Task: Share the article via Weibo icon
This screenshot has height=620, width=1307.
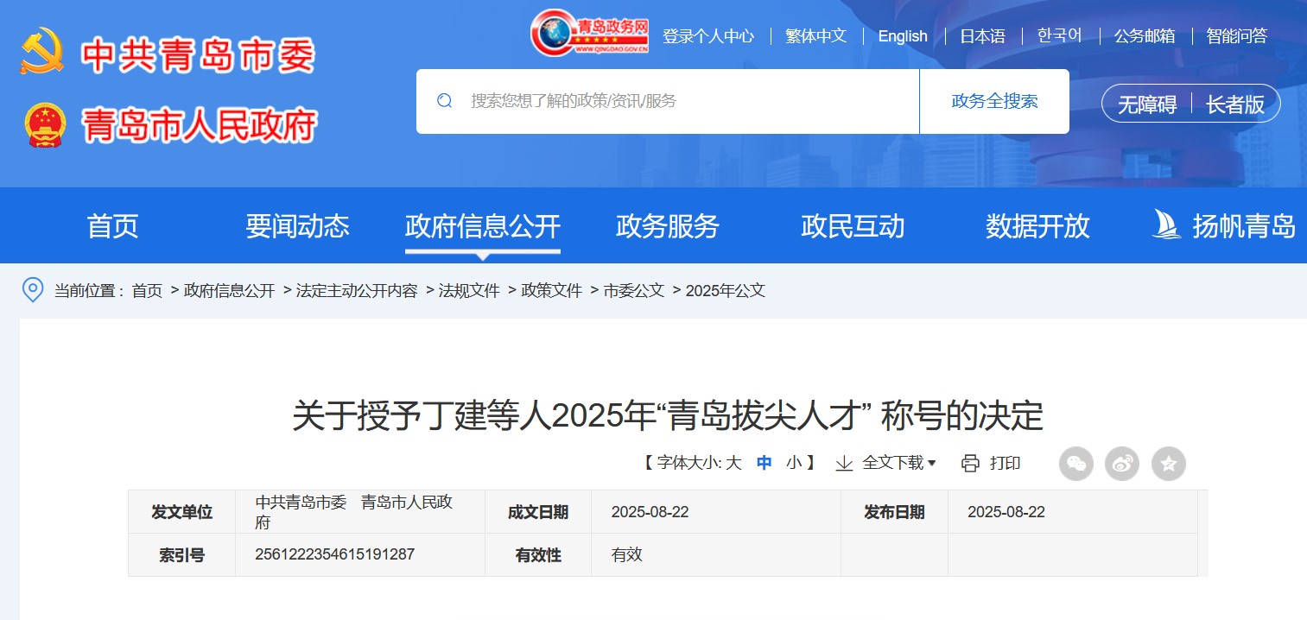Action: coord(1122,464)
